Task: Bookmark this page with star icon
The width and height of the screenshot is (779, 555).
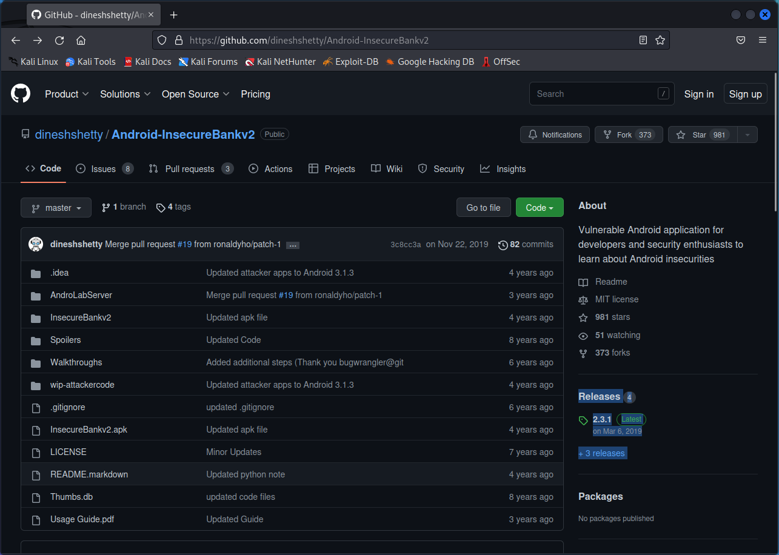Action: point(660,40)
